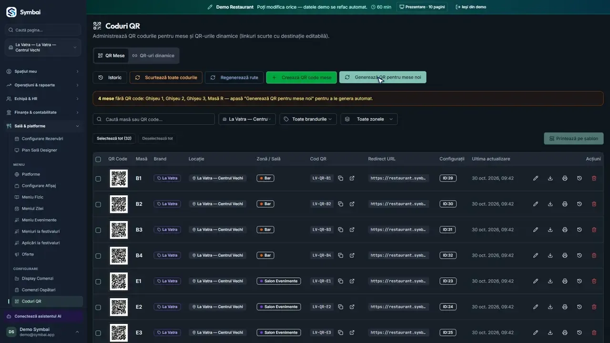The height and width of the screenshot is (343, 610).
Task: Open LV-QR-B1 link in new tab
Action: (352, 178)
